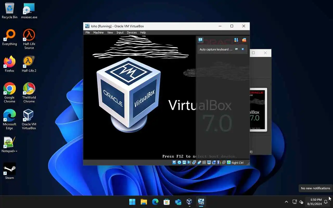
Task: Expand the hidden system tray icons chevron
Action: coord(286,202)
